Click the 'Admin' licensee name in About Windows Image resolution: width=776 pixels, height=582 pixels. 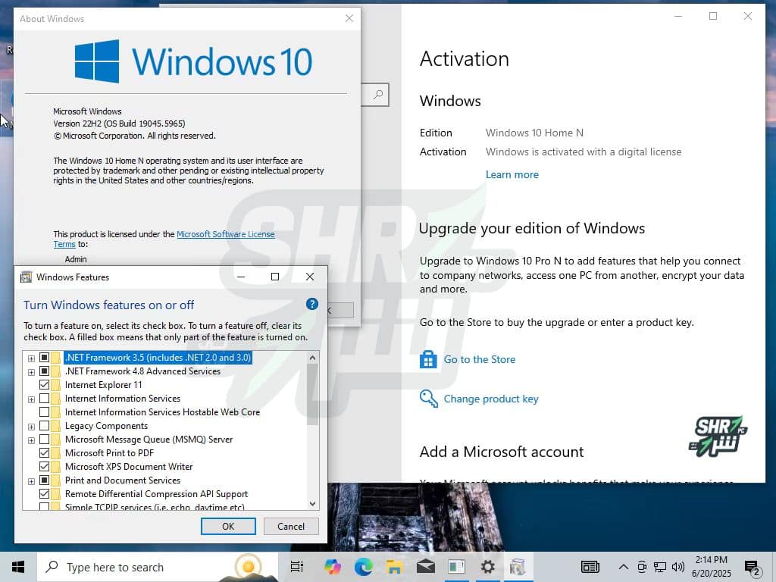(76, 259)
